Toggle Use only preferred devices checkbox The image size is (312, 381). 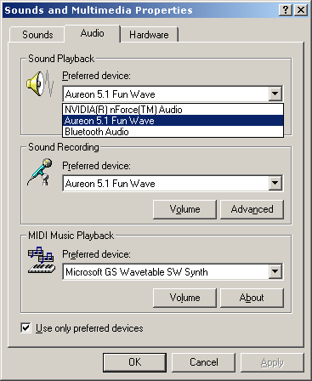coord(26,328)
